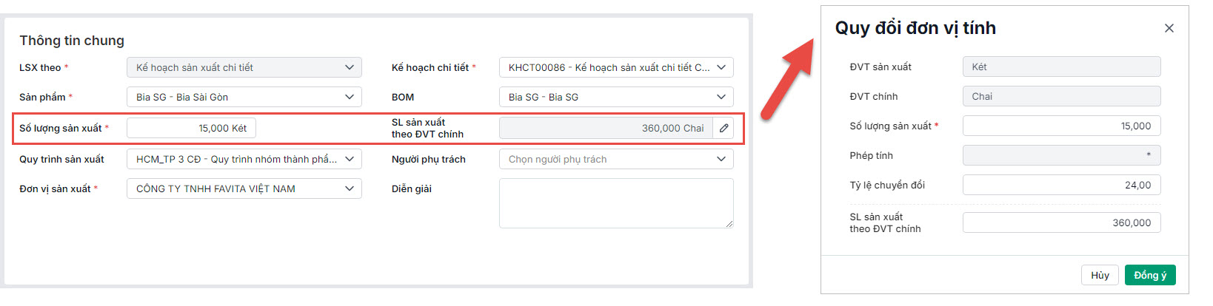The image size is (1213, 306).
Task: Click the ĐVT sản xuất Két field
Action: [1060, 67]
